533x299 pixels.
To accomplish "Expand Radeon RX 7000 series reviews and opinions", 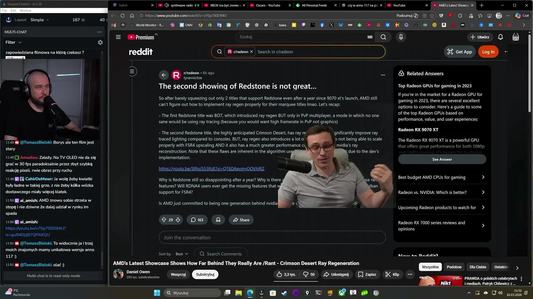I will click(x=442, y=225).
